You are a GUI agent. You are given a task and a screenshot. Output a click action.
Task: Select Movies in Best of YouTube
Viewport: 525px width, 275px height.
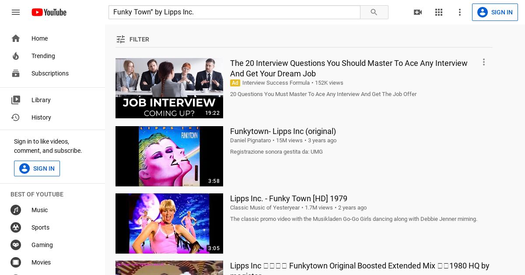[41, 262]
